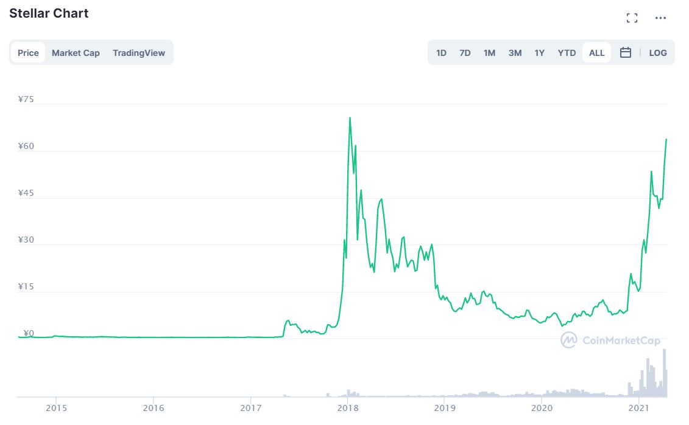The height and width of the screenshot is (425, 689).
Task: Select the 7D time range
Action: pos(465,53)
